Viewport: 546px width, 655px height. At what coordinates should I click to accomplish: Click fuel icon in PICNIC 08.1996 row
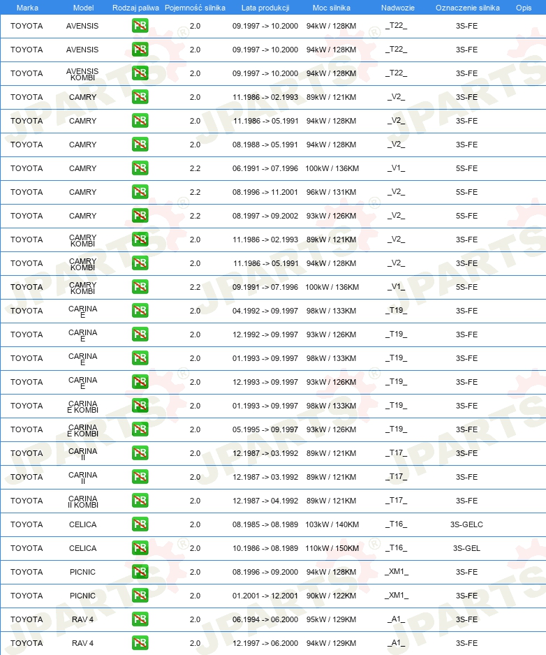click(x=140, y=572)
